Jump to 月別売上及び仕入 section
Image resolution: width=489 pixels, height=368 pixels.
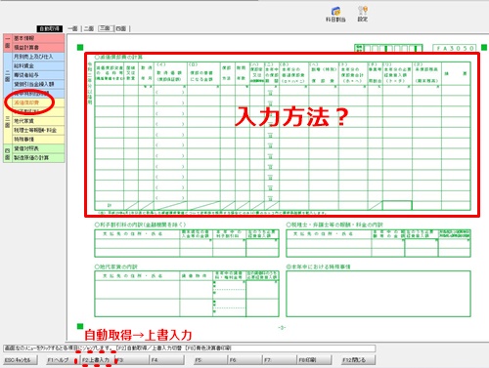tap(38, 57)
